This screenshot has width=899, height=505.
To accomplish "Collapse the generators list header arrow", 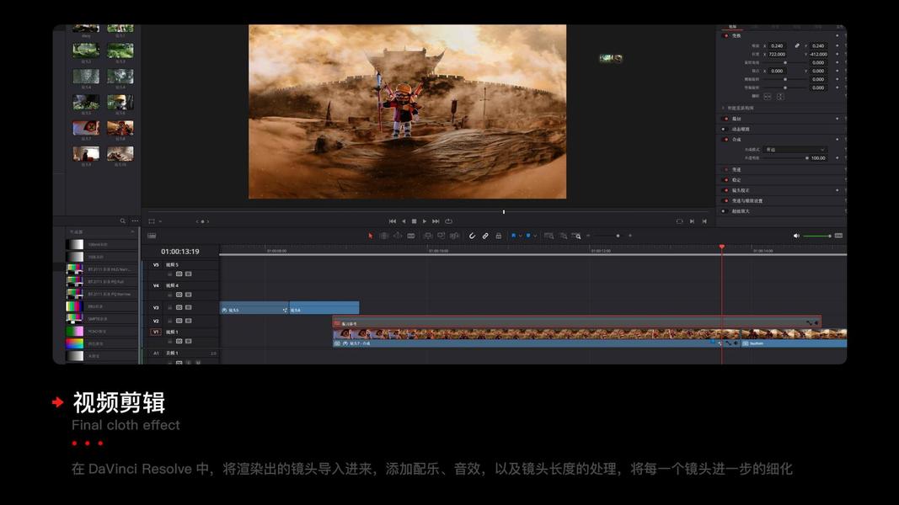I will 132,232.
